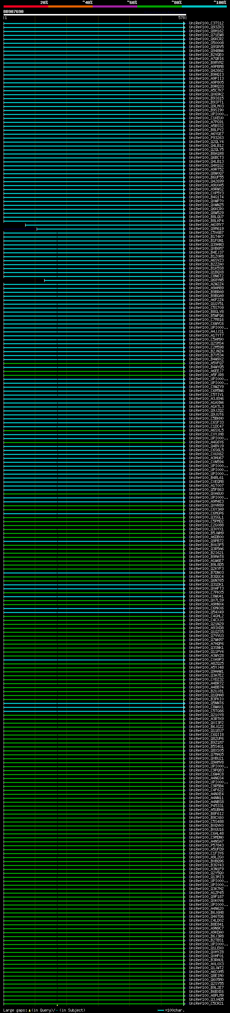Viewport: 230px width, 1013px height.
Task: Click the red 20% identity legend bar
Action: pyautogui.click(x=26, y=6)
